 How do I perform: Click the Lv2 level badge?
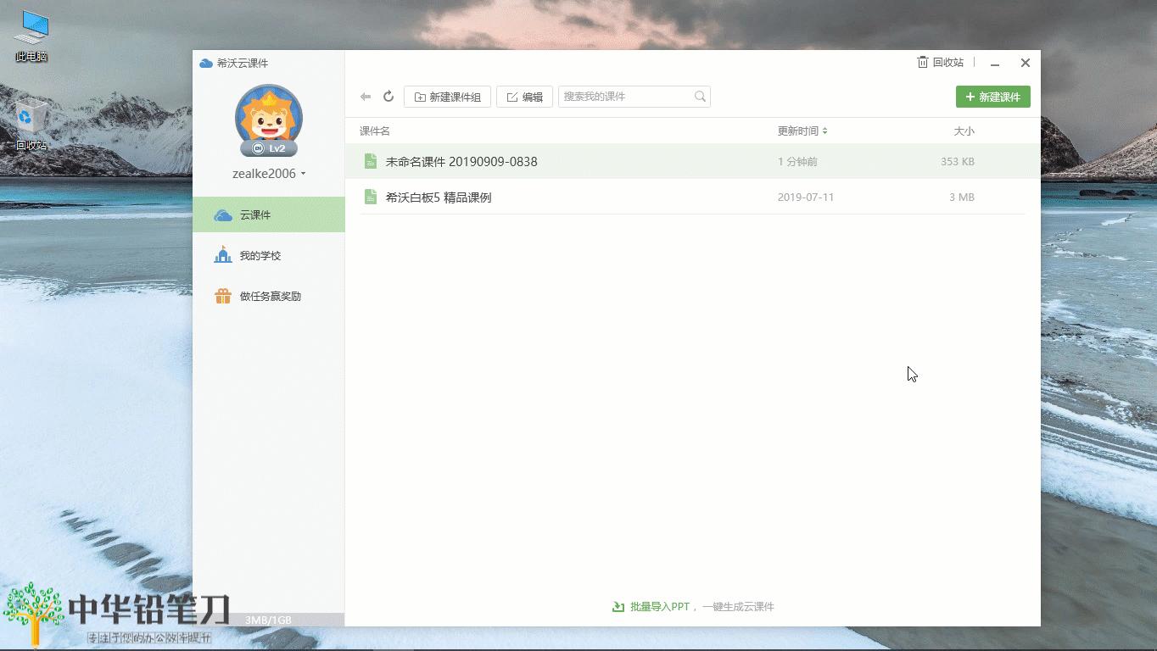pos(268,147)
